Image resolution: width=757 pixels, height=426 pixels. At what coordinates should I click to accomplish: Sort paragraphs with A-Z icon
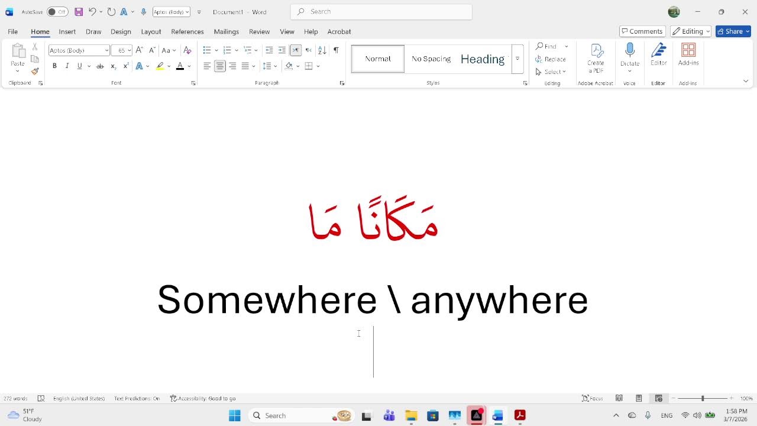(322, 50)
